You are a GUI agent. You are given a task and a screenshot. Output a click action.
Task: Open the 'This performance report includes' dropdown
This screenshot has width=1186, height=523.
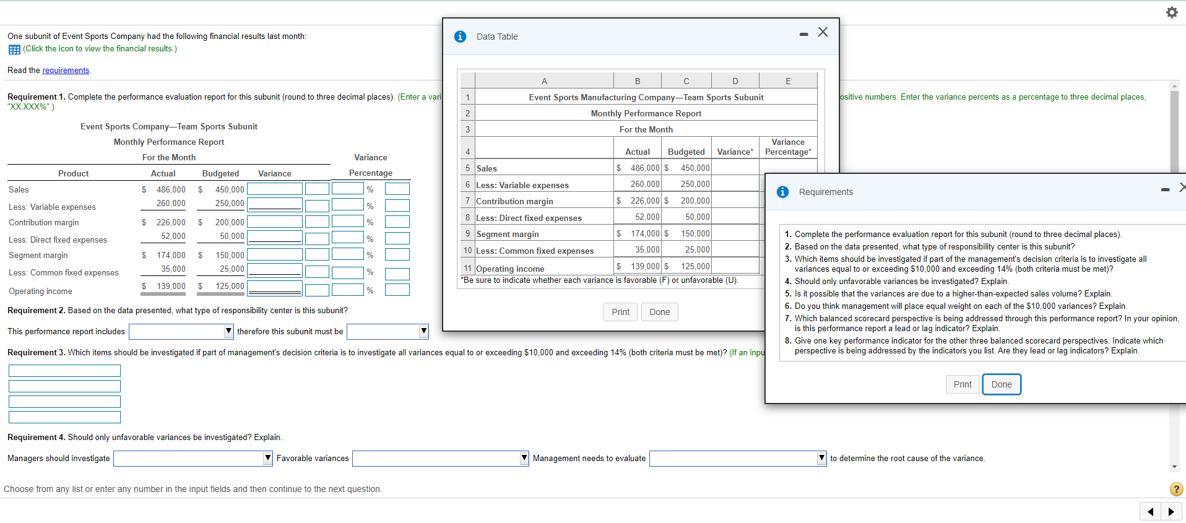(x=181, y=332)
